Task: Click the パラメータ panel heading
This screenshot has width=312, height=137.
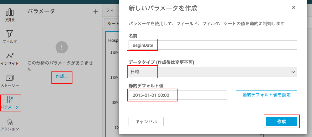Action: (x=41, y=11)
